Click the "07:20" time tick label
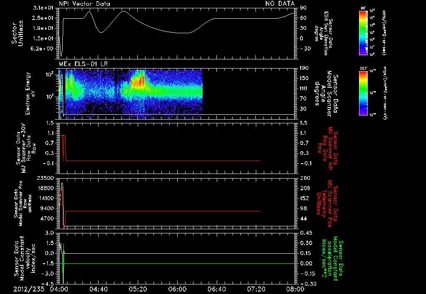Viewport: 426px width, 294px height. 256,289
